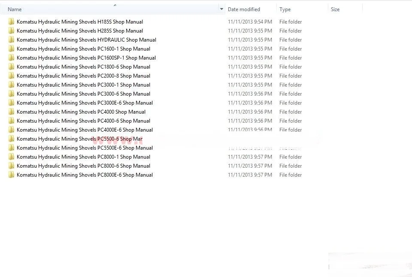Click folder icon for PC2000-8 Shop Manual
The height and width of the screenshot is (277, 412).
(11, 76)
